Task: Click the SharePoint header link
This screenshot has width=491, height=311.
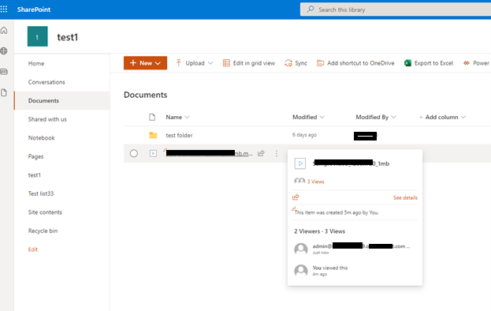Action: click(x=34, y=9)
